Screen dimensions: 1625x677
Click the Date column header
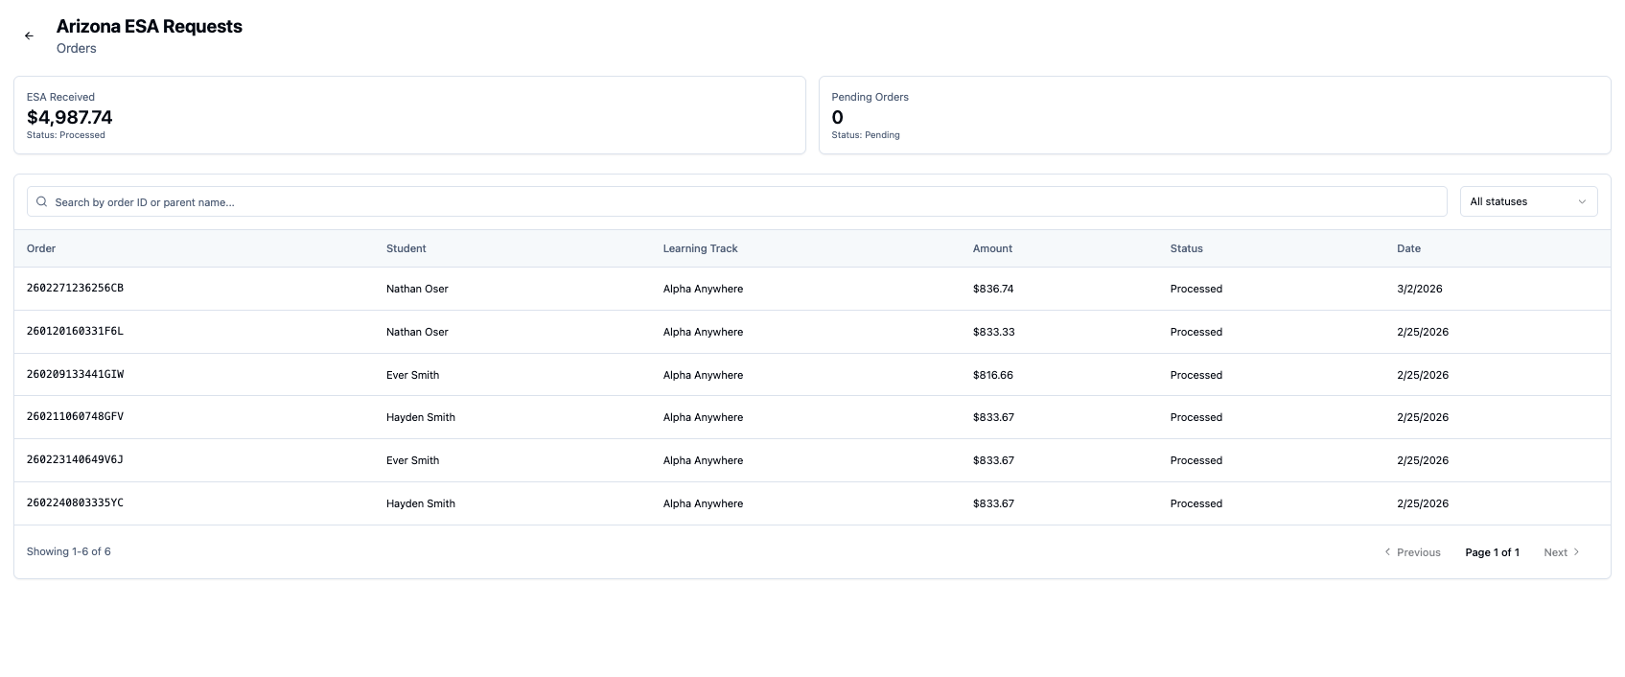pyautogui.click(x=1408, y=248)
